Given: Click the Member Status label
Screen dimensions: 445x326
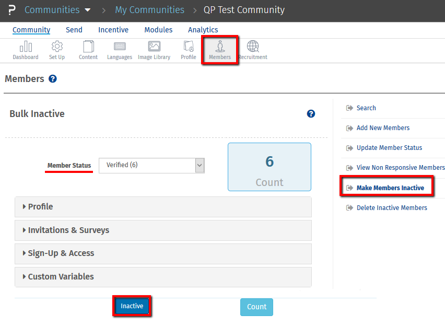Looking at the screenshot, I should (69, 166).
